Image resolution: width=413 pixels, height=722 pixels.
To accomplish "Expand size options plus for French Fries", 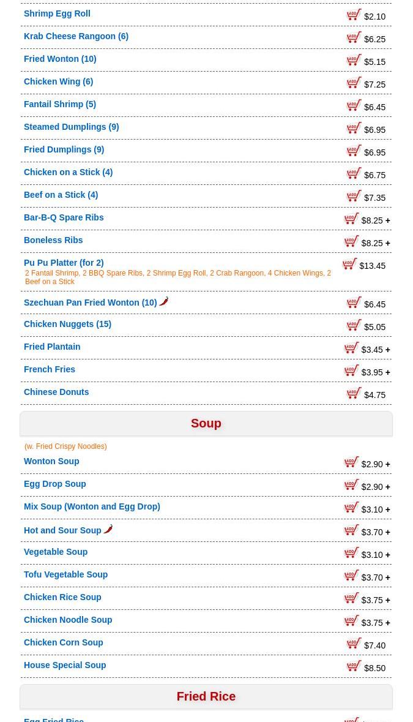I will click(388, 372).
